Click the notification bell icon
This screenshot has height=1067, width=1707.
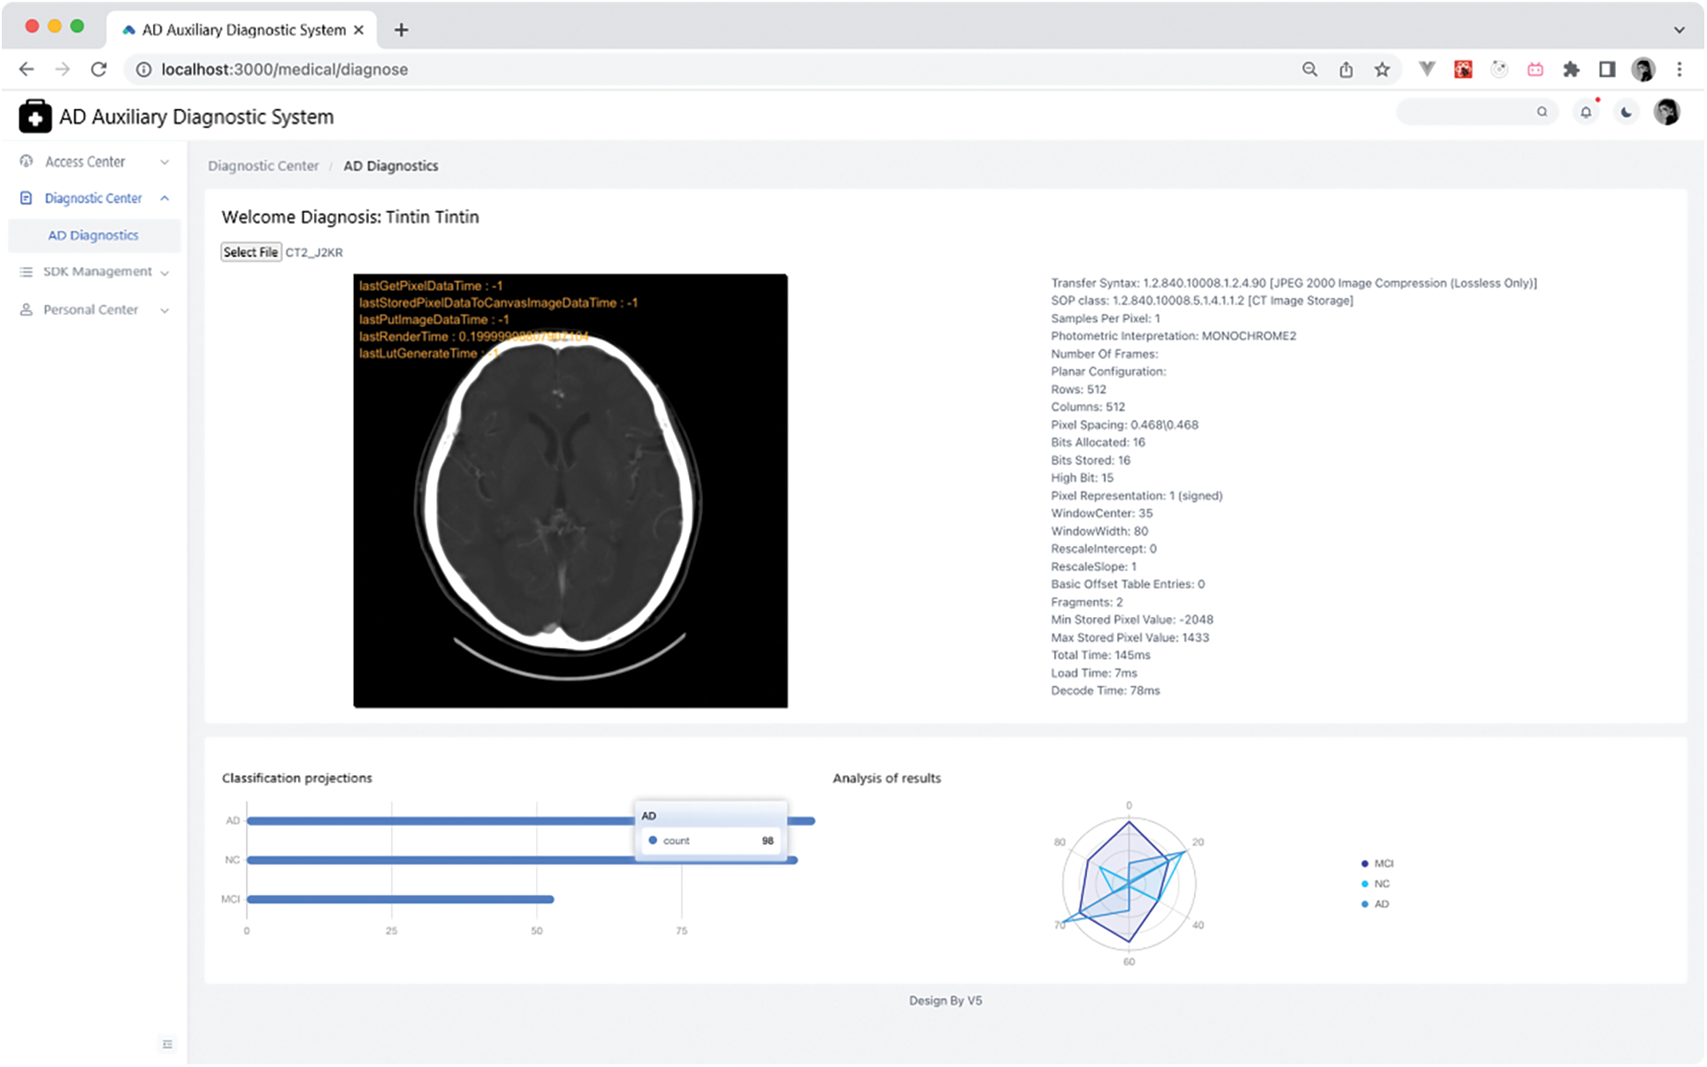(x=1586, y=112)
